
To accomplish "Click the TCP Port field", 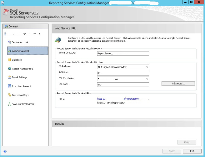I will click(x=123, y=73).
